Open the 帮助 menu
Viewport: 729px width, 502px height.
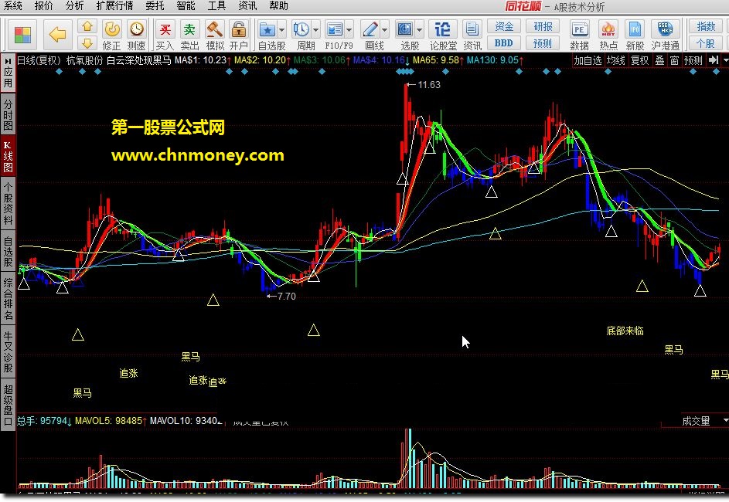[x=278, y=5]
